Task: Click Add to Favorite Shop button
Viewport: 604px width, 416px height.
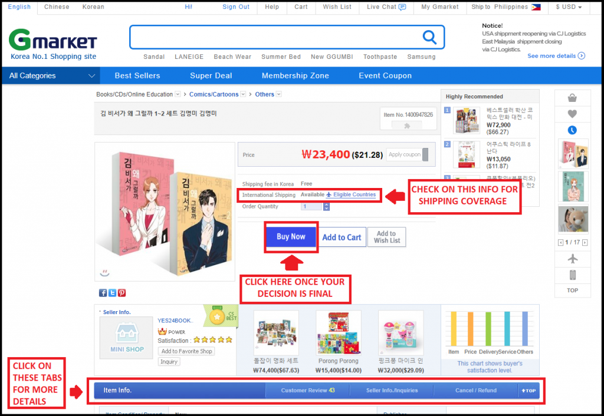Action: (x=186, y=351)
